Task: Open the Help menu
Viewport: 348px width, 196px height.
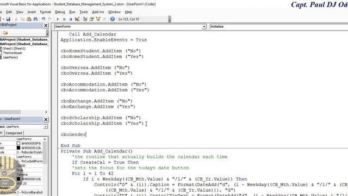Action: pyautogui.click(x=128, y=12)
